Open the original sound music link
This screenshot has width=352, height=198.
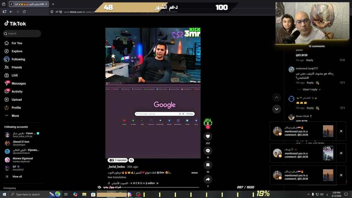133,183
